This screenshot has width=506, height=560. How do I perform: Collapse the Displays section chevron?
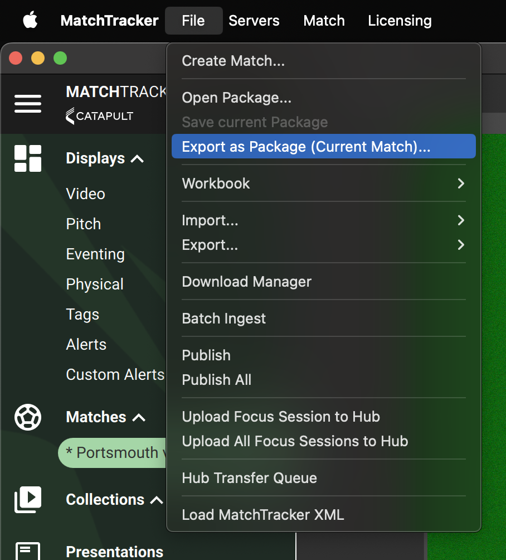(137, 159)
